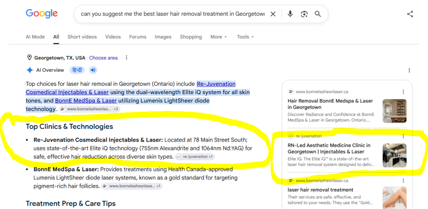Click AI Overview label text
The width and height of the screenshot is (428, 209).
pos(50,70)
